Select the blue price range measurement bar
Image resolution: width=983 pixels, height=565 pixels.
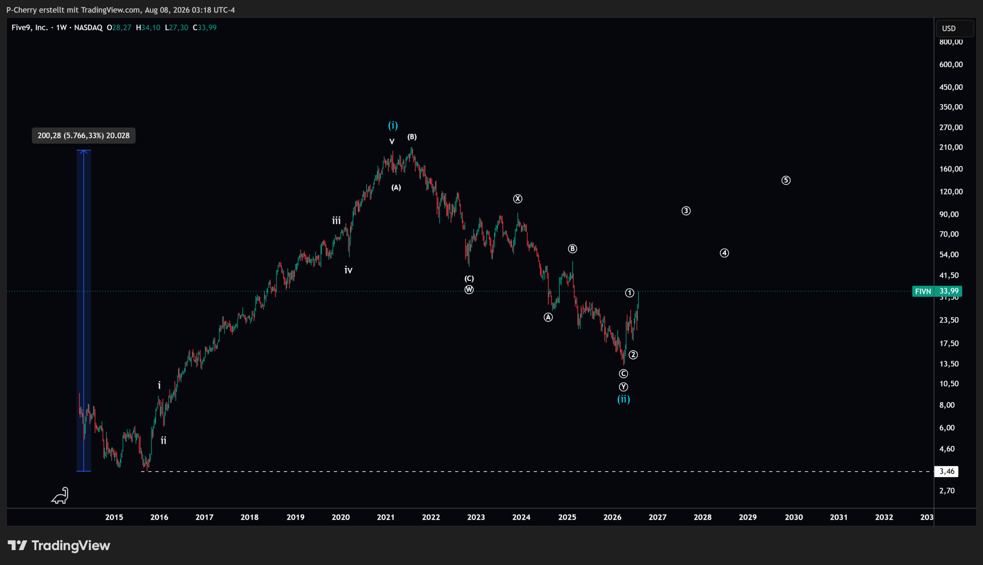[x=84, y=311]
